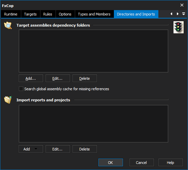
Task: Add a dependency folder with Add...
Action: pos(31,78)
